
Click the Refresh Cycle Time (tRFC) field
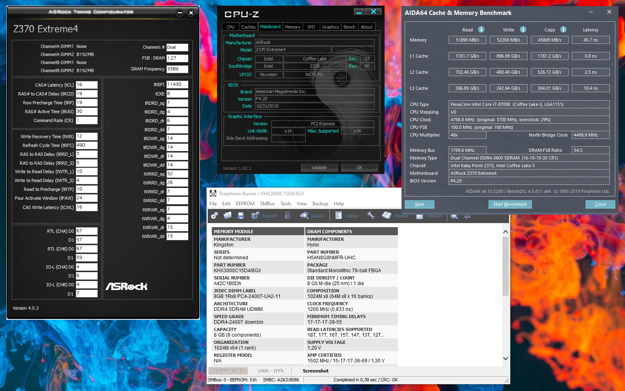[87, 145]
